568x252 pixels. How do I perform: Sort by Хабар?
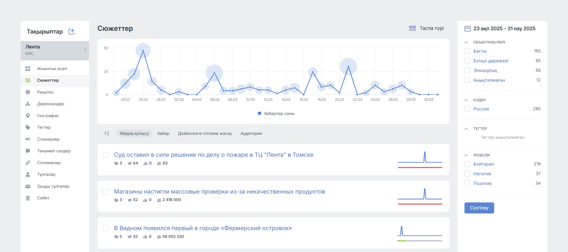tap(163, 133)
